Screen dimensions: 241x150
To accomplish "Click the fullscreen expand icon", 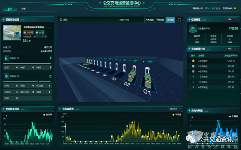I will click(x=179, y=20).
